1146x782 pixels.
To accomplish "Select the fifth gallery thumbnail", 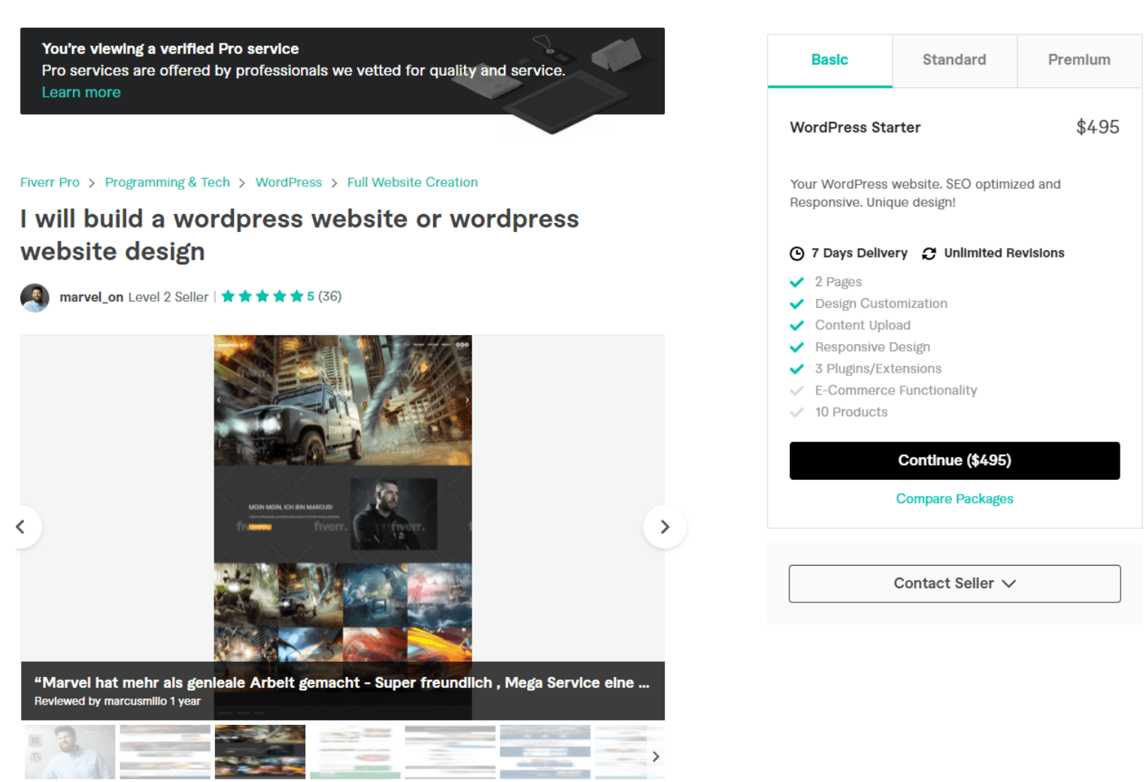I will [x=450, y=752].
